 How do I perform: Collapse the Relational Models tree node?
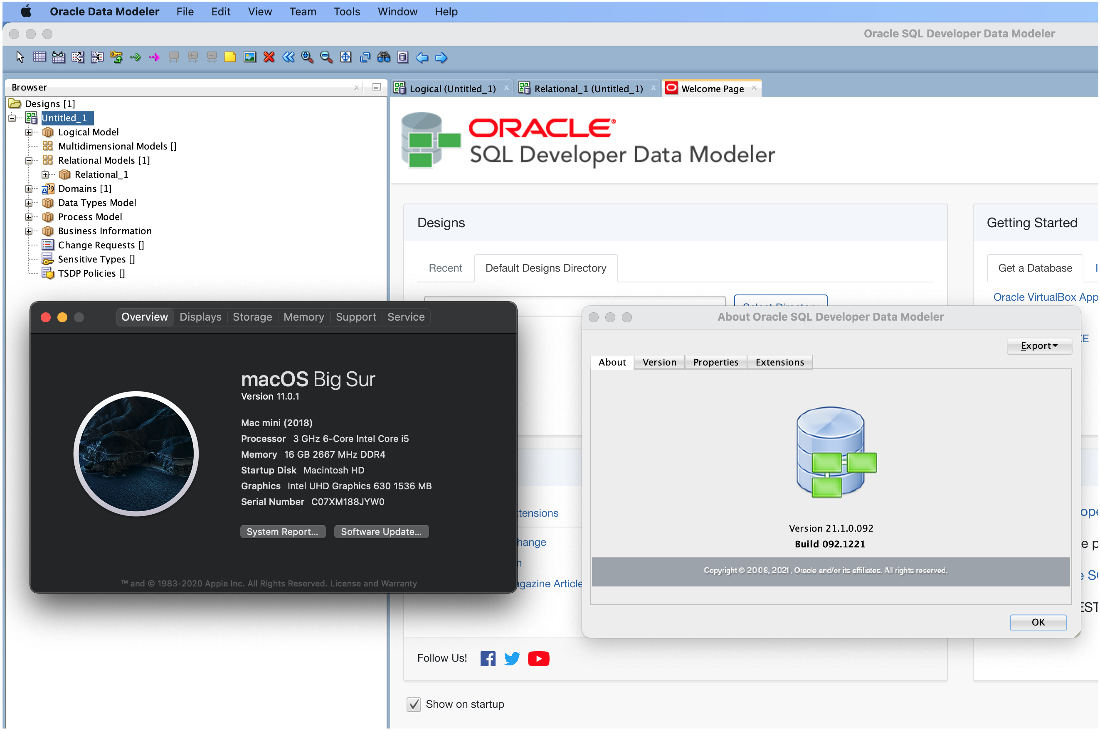click(x=29, y=160)
